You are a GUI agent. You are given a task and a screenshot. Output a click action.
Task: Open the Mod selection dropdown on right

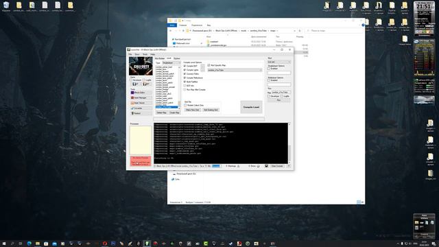[279, 62]
